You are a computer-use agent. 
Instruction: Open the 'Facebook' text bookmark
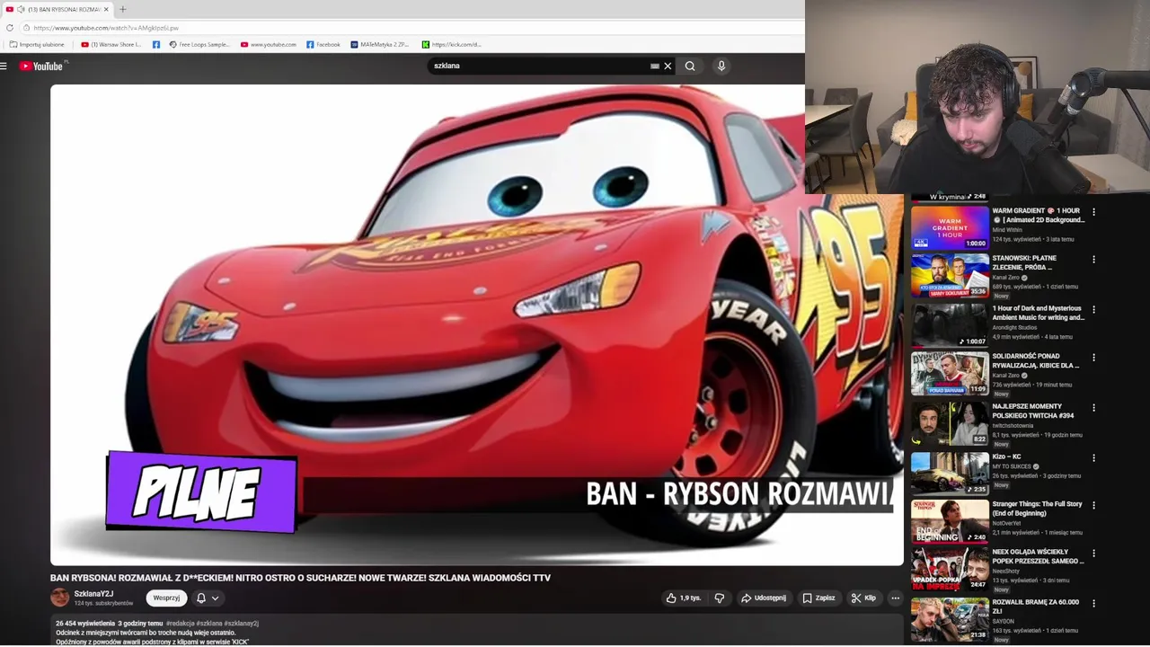(x=323, y=44)
